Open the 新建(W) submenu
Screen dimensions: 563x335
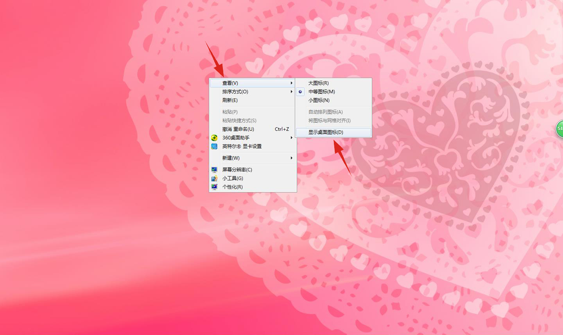tap(253, 158)
